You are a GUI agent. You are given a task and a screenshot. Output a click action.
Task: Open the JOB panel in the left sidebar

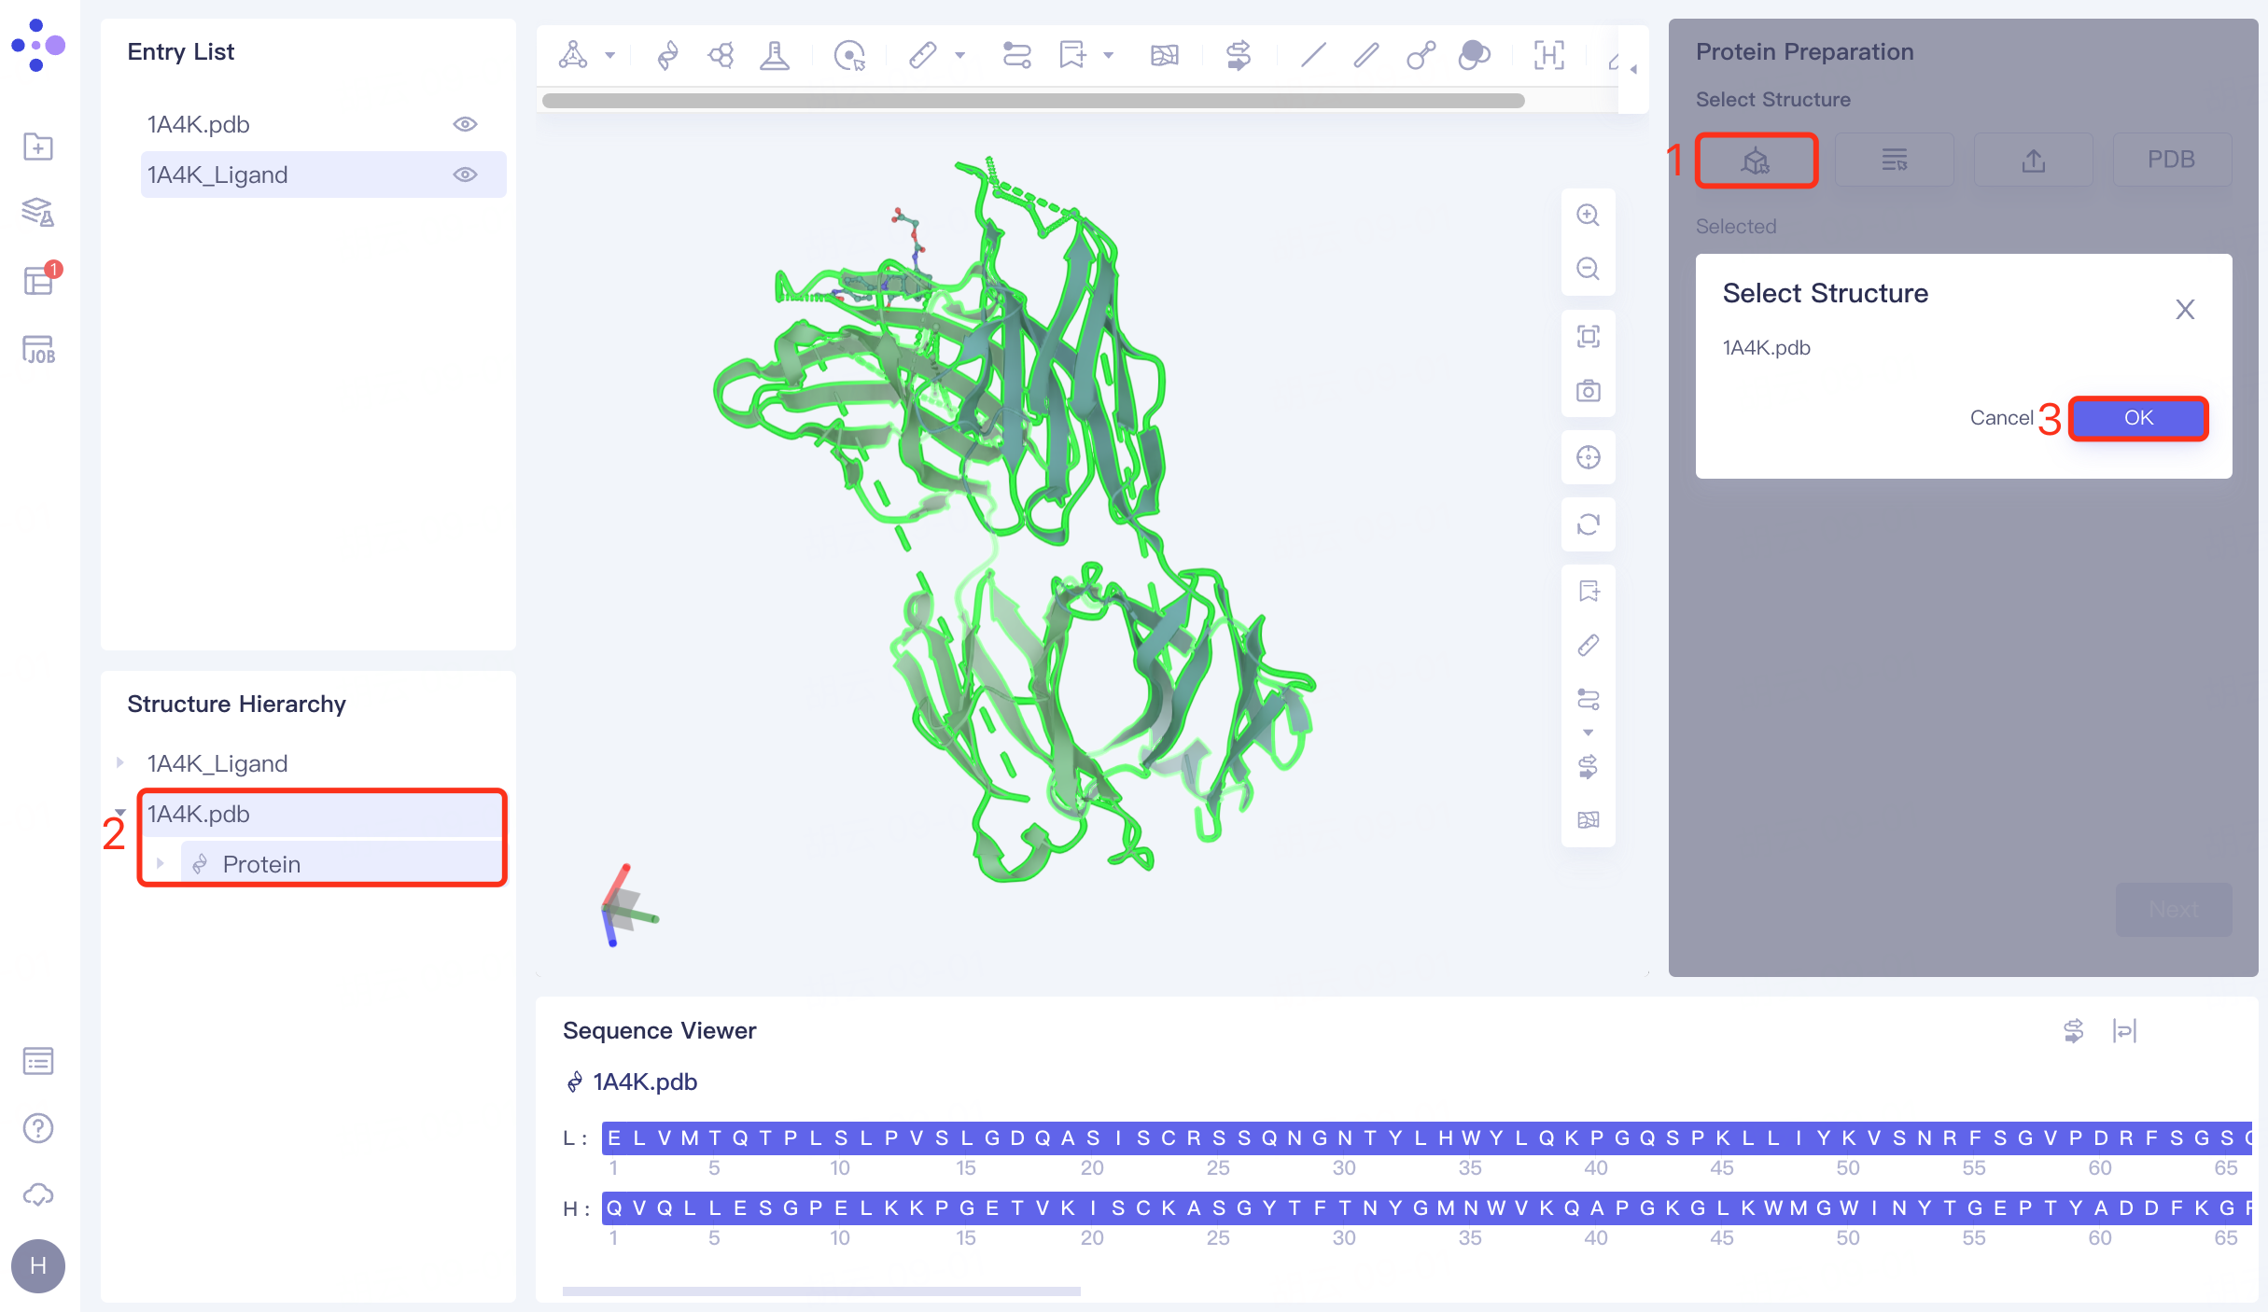[x=37, y=349]
